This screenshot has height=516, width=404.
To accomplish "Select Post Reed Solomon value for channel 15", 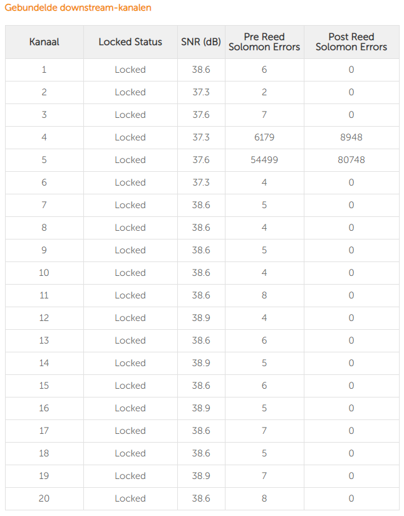I will point(351,386).
